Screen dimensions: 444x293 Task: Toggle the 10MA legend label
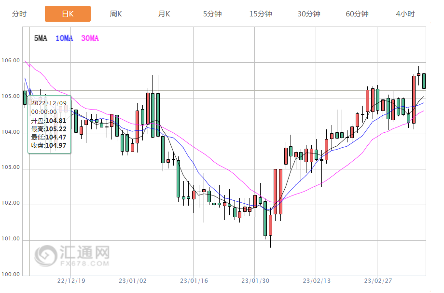coord(64,39)
